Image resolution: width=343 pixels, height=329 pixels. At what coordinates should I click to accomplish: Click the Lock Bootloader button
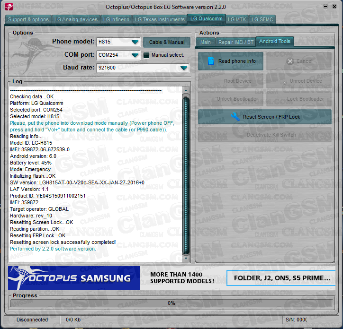[x=299, y=99]
